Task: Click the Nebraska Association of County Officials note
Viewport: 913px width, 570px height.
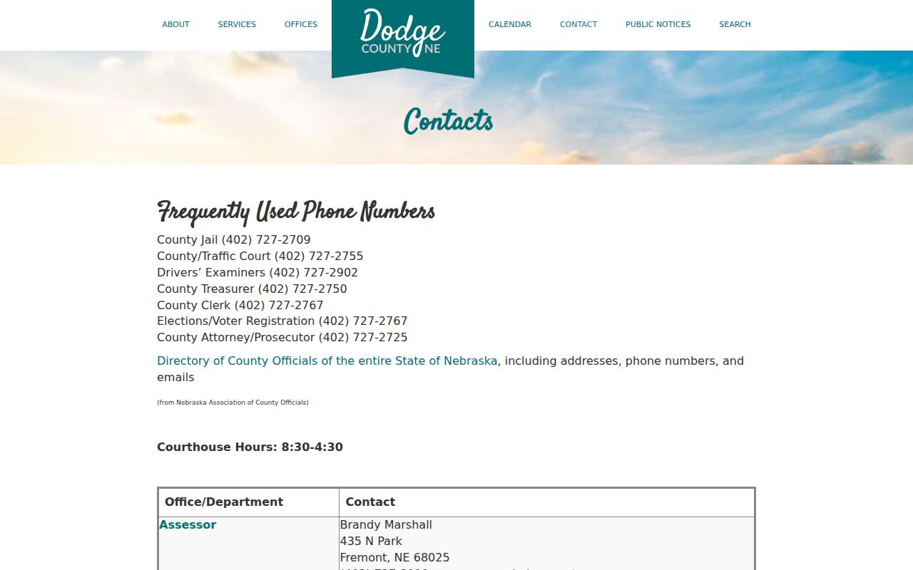Action: [233, 403]
